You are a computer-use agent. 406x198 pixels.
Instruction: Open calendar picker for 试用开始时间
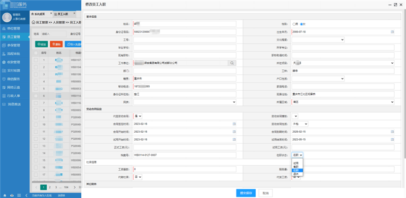[234, 139]
